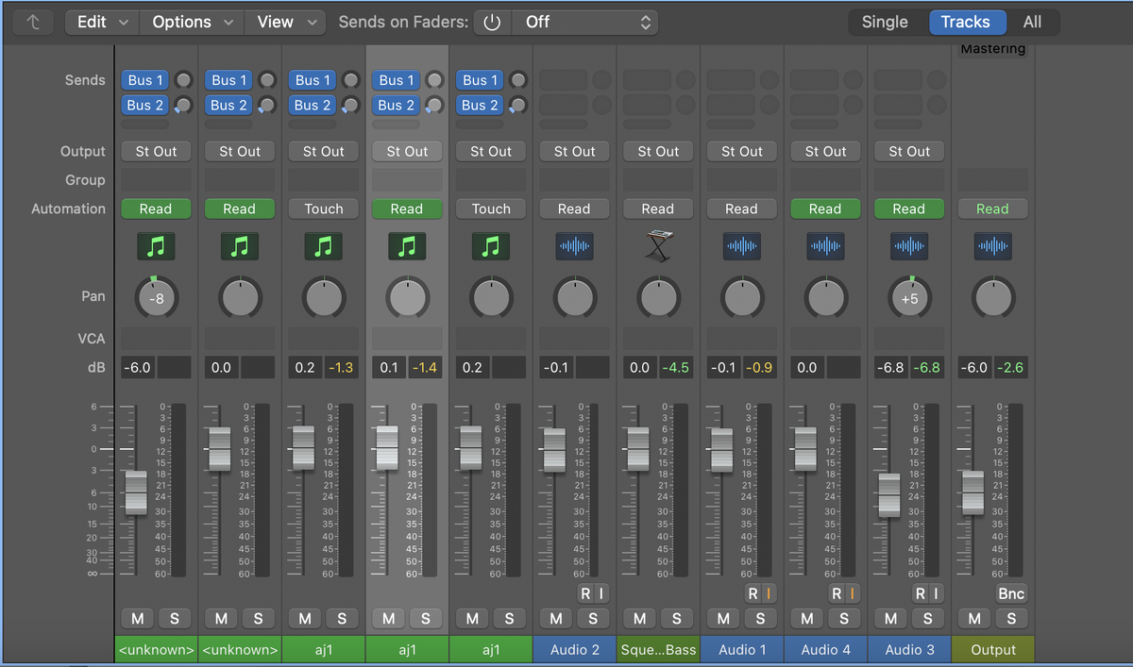Click the volume fader on Output strip
The image size is (1133, 667).
(972, 492)
